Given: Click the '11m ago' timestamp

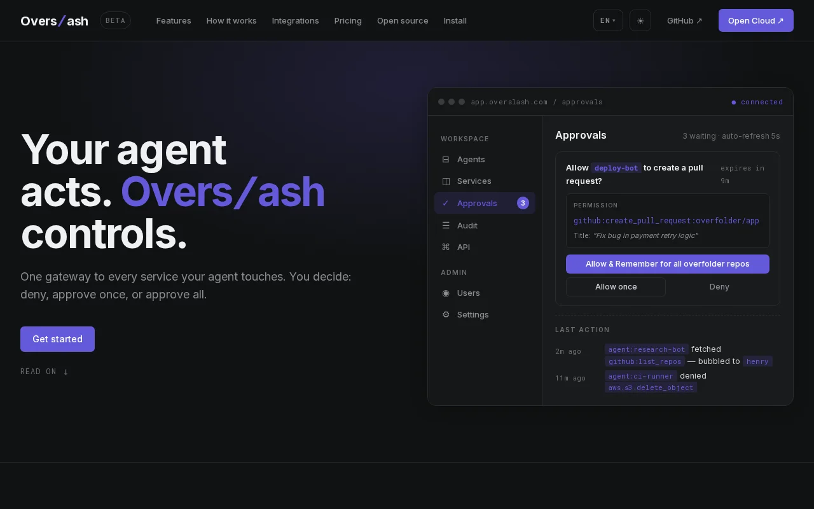Looking at the screenshot, I should coord(570,378).
